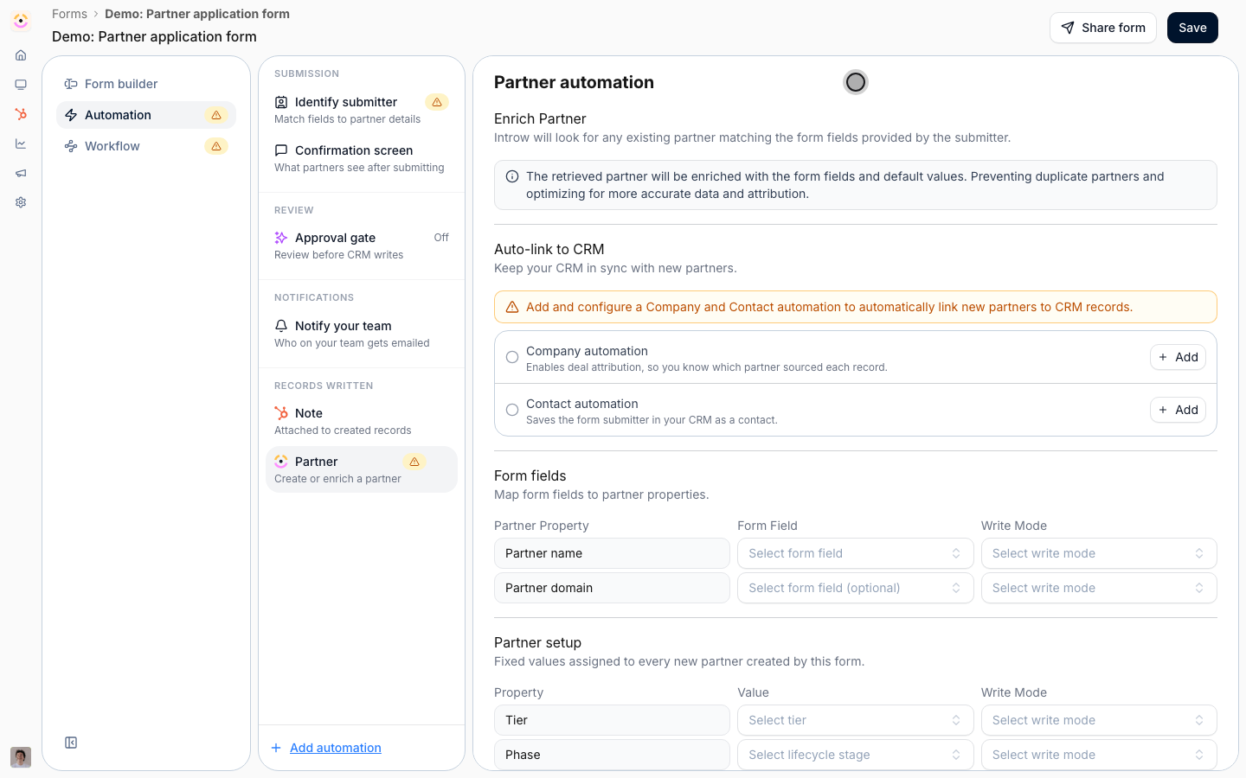Click the orange warning icon in the CRM alert
The width and height of the screenshot is (1246, 778).
pos(512,307)
